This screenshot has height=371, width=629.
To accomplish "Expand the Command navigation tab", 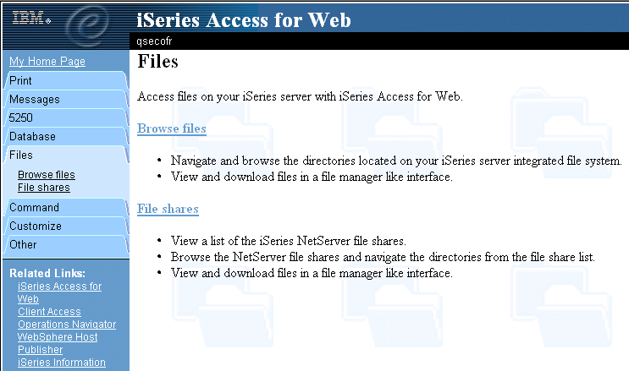I will (66, 207).
